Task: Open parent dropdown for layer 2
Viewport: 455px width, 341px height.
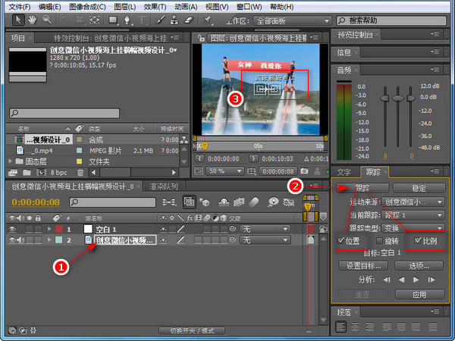Action: [x=265, y=240]
